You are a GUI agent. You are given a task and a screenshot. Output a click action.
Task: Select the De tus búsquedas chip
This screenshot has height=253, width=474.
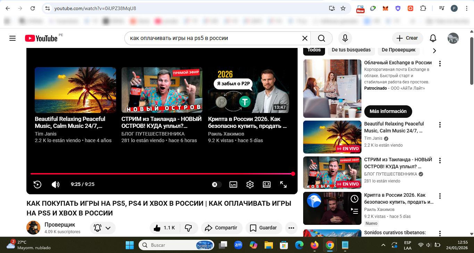pos(351,50)
